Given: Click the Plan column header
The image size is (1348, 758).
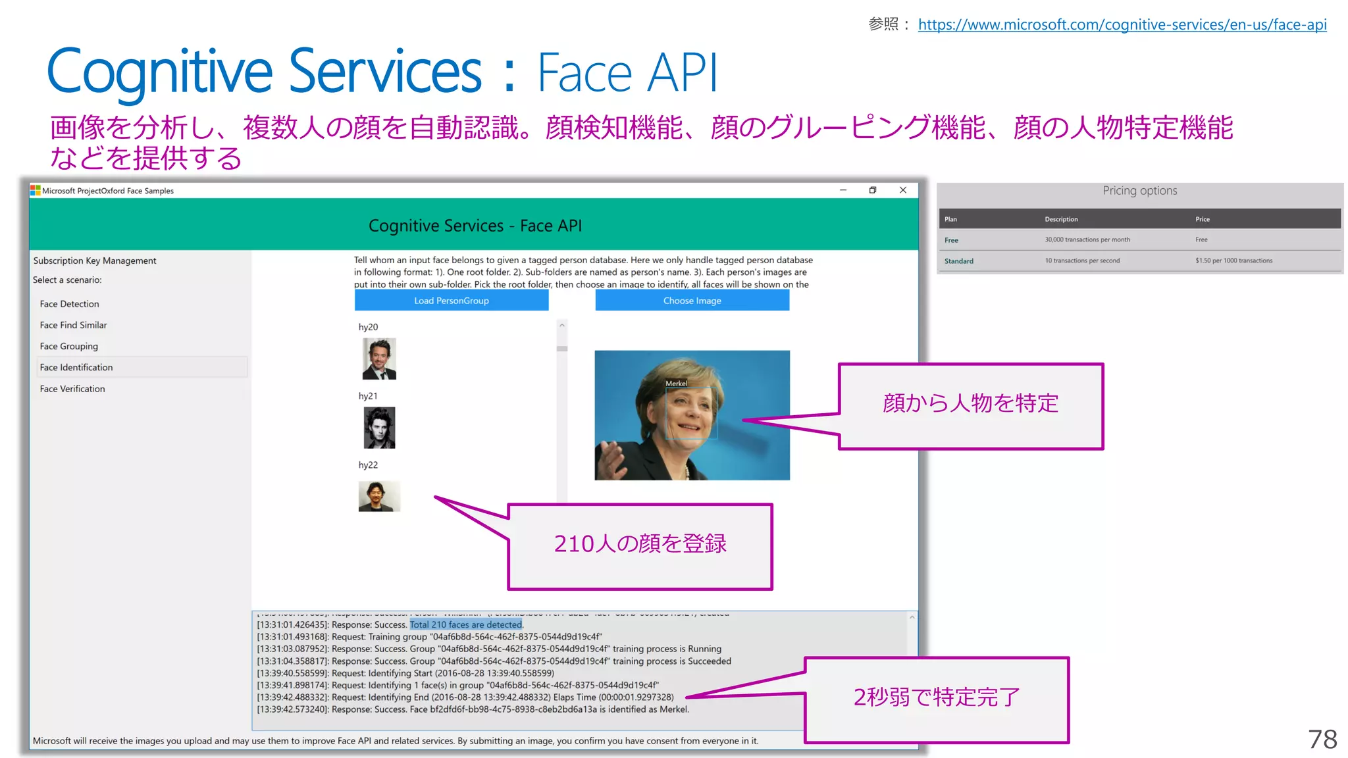Looking at the screenshot, I should 951,219.
